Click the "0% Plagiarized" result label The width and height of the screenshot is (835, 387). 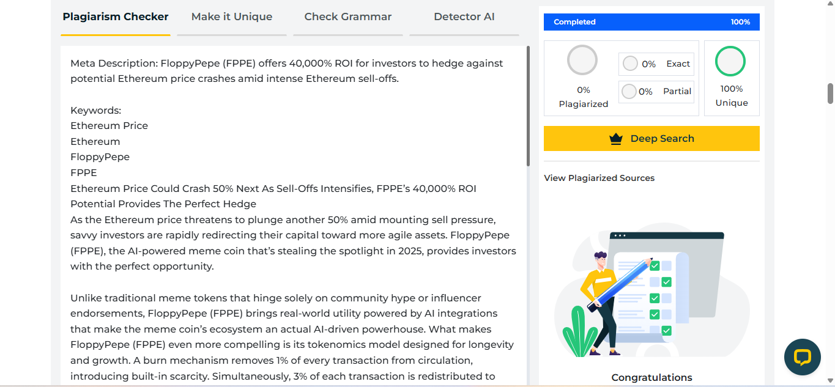584,97
